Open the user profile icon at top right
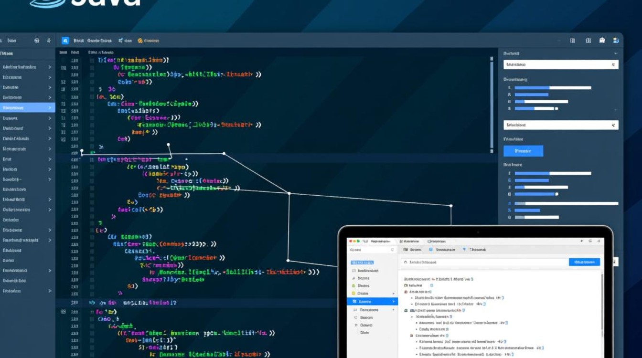This screenshot has width=642, height=358. [x=616, y=41]
